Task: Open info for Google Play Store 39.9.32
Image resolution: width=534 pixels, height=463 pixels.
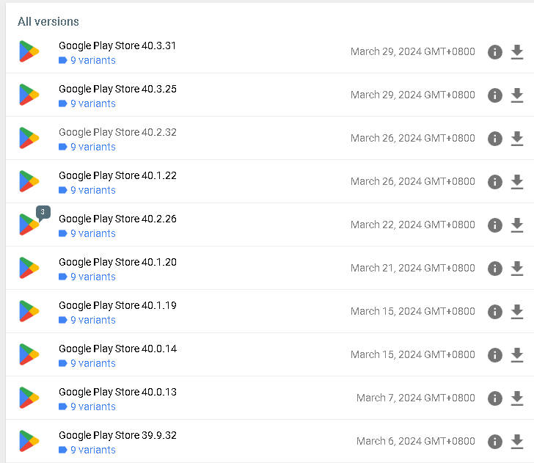Action: pos(495,442)
